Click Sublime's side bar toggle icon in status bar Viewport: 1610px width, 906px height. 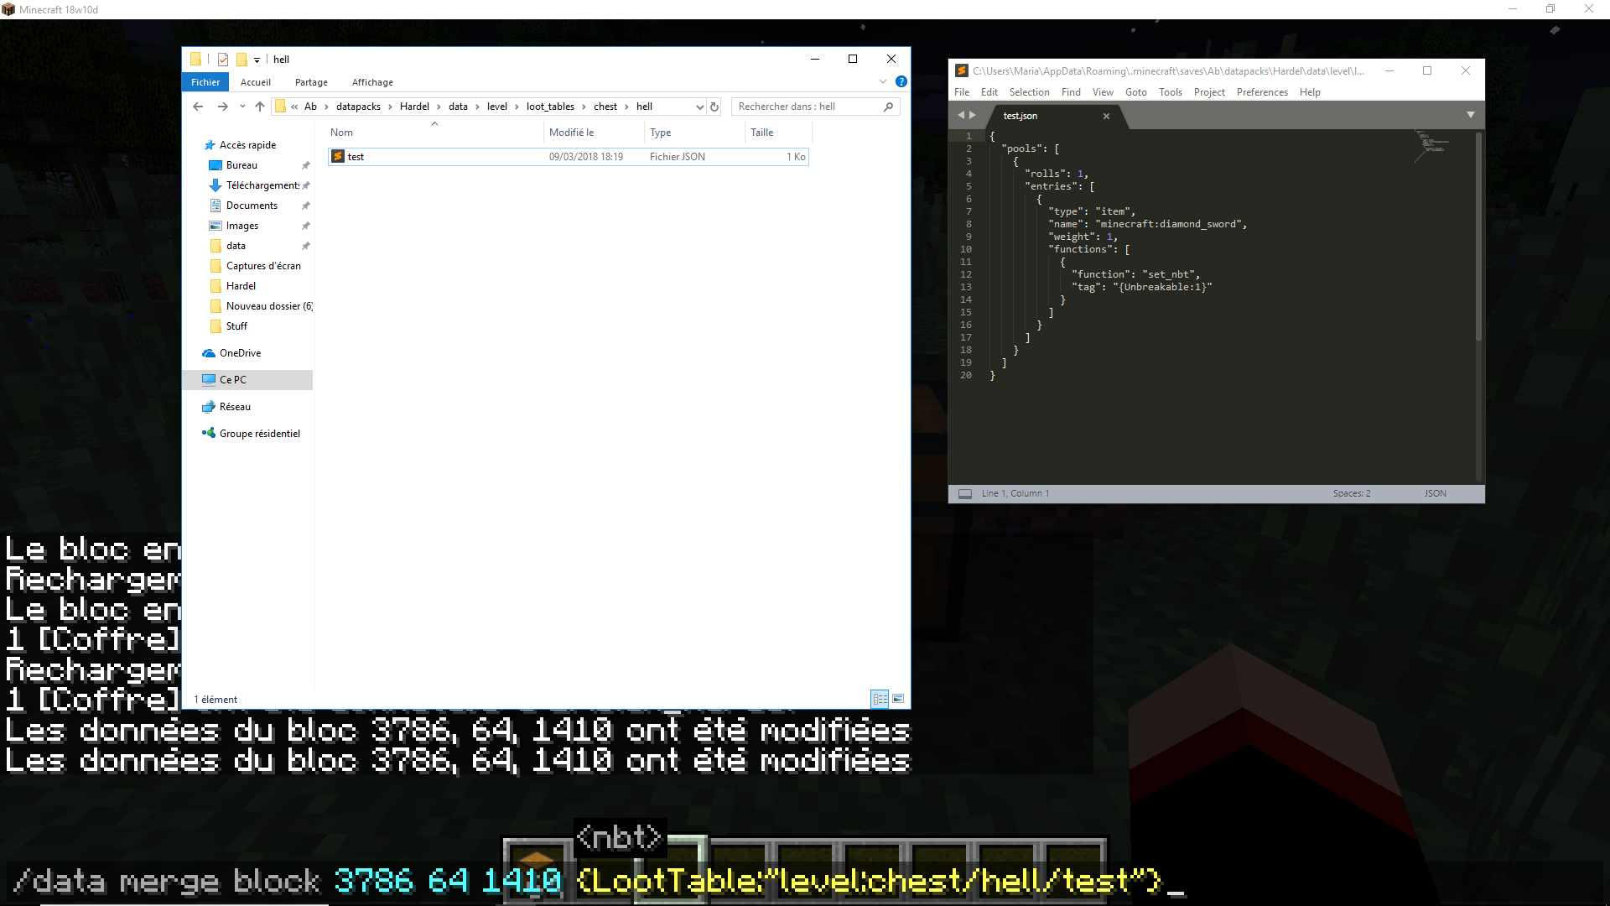(965, 493)
